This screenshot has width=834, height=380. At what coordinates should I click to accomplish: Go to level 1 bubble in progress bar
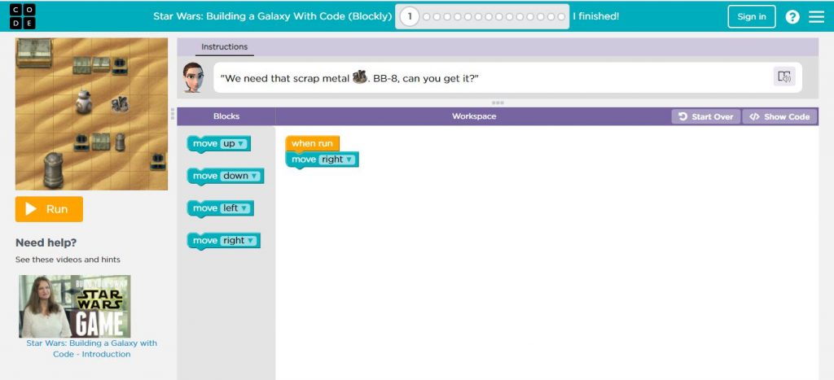pos(410,16)
